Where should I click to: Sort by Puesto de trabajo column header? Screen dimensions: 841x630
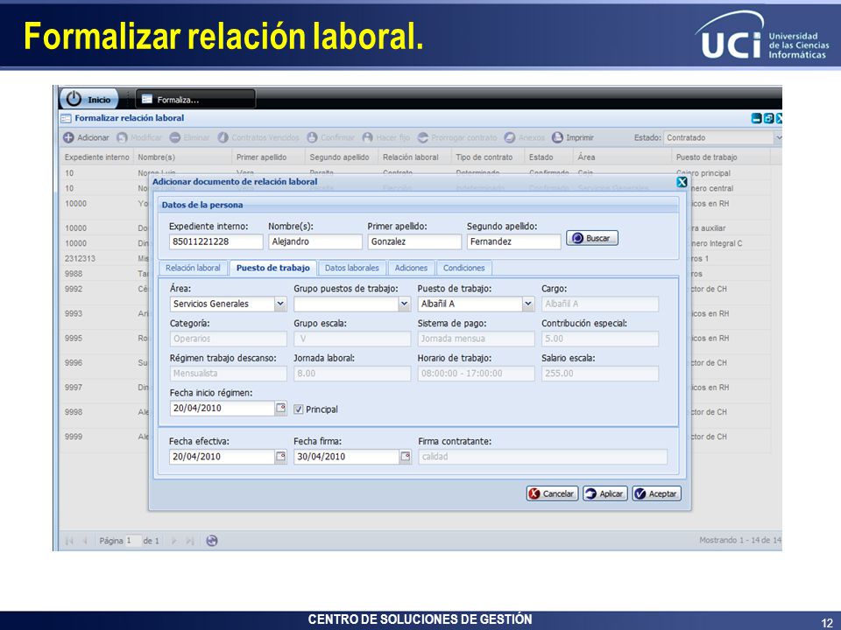[720, 157]
